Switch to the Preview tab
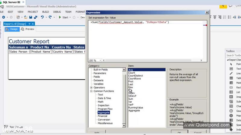 (x=28, y=29)
